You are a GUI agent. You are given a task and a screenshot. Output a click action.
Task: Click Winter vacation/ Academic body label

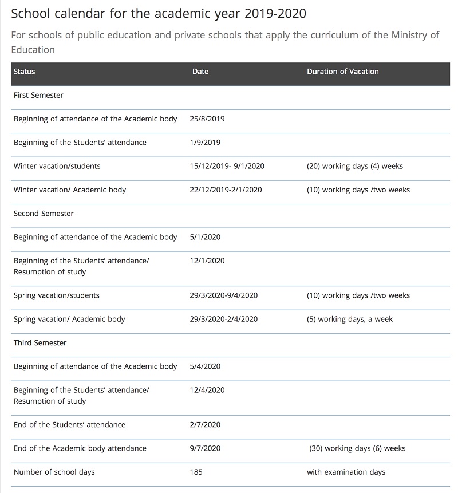[x=70, y=190]
